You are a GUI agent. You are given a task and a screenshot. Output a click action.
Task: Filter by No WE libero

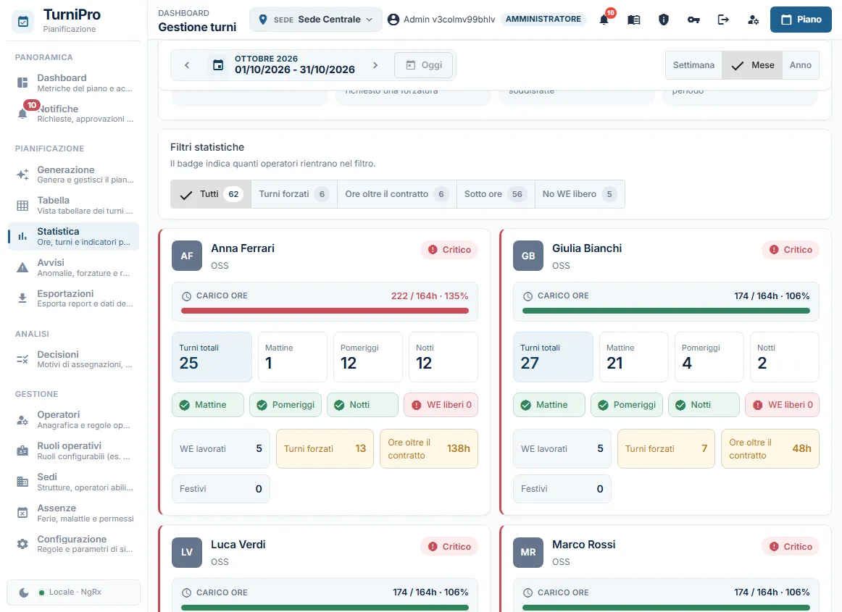[x=580, y=194]
